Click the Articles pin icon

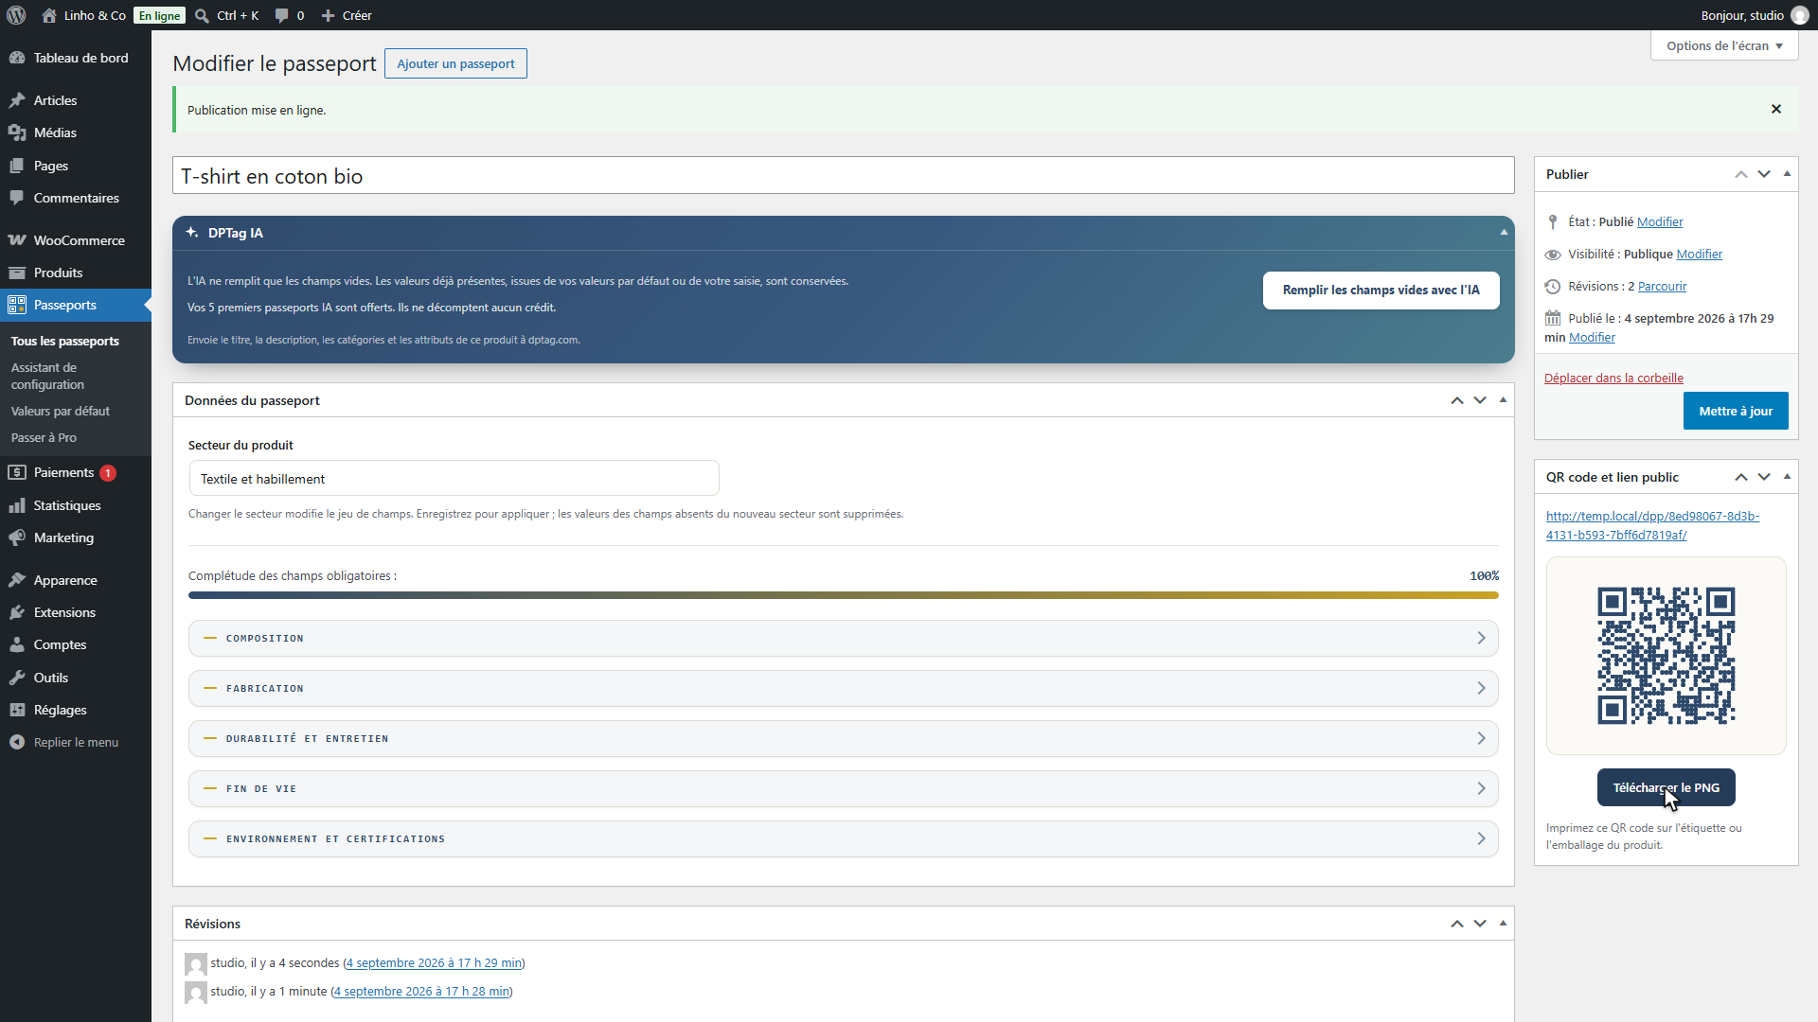(17, 100)
